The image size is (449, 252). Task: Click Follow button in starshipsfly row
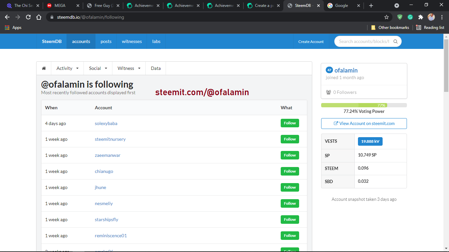pyautogui.click(x=290, y=220)
